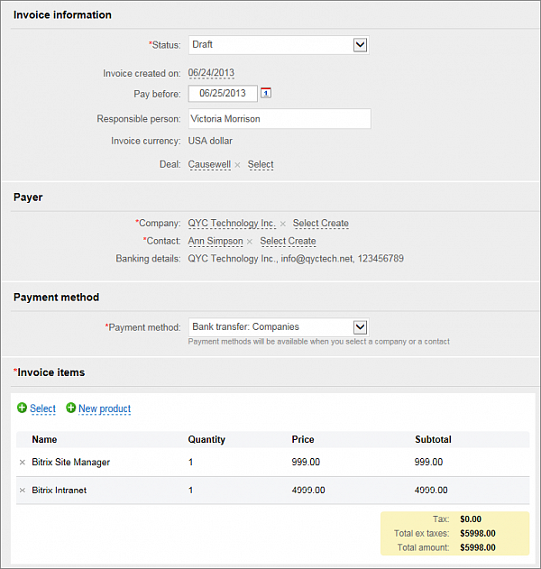Remove QYC Technology Inc. company with x
Image resolution: width=541 pixels, height=569 pixels.
[x=282, y=224]
